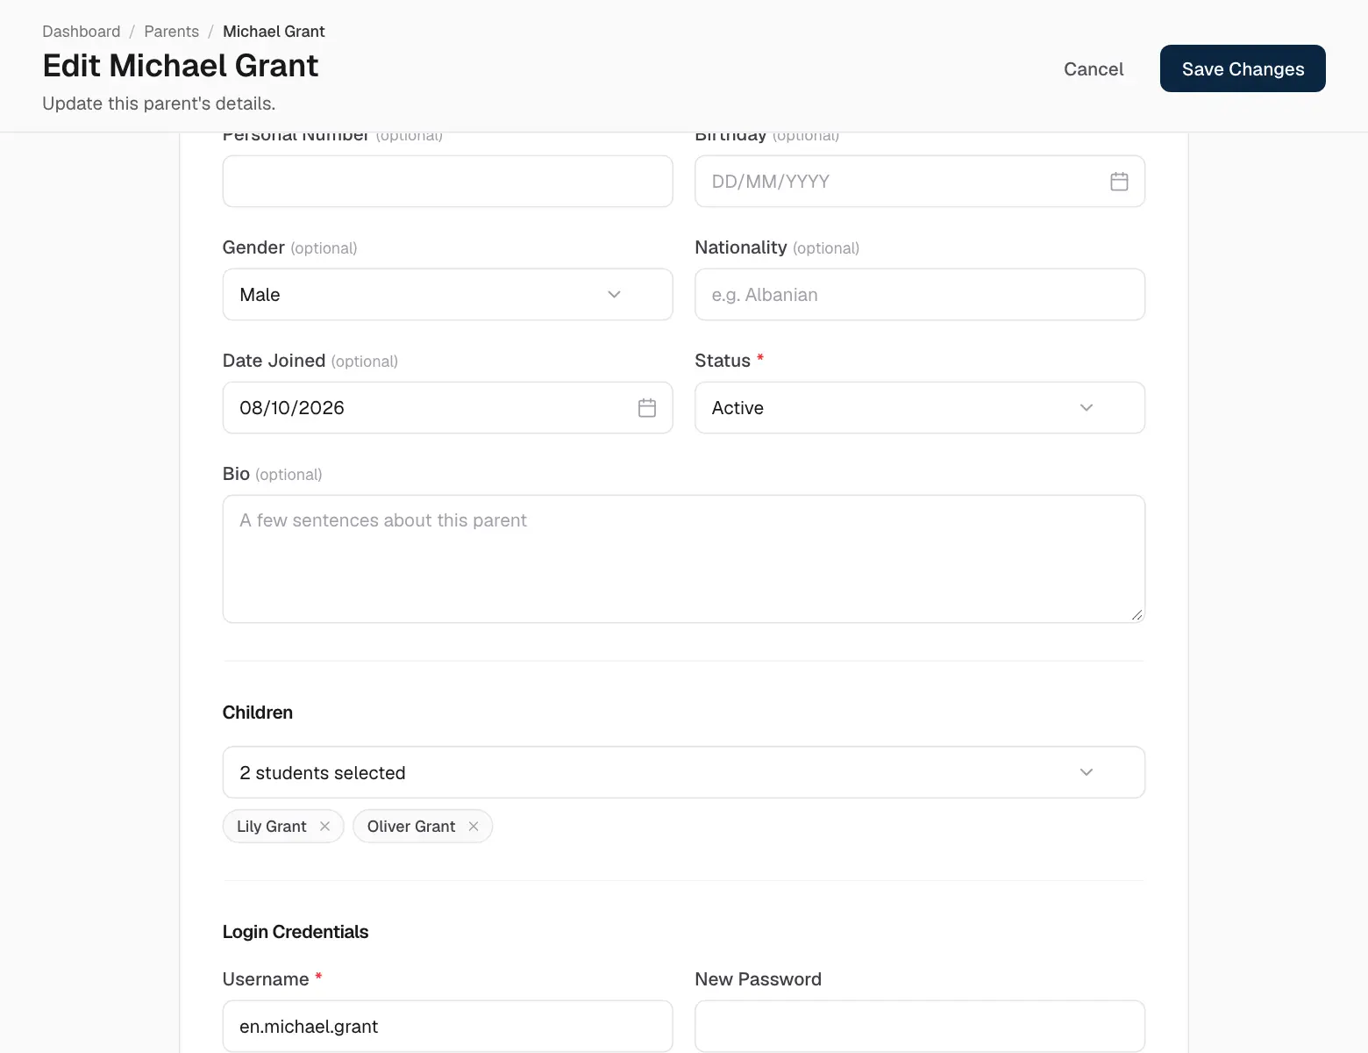Cancel editing the parent
This screenshot has width=1368, height=1053.
[x=1094, y=69]
